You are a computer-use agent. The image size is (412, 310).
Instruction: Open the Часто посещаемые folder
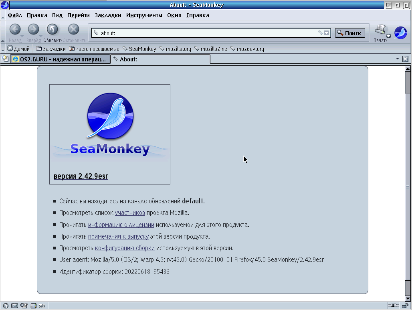[x=94, y=49]
